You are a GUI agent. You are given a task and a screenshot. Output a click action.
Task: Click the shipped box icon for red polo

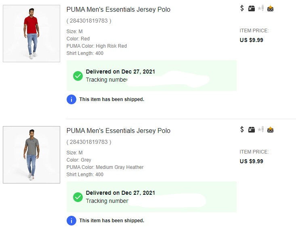(252, 8)
